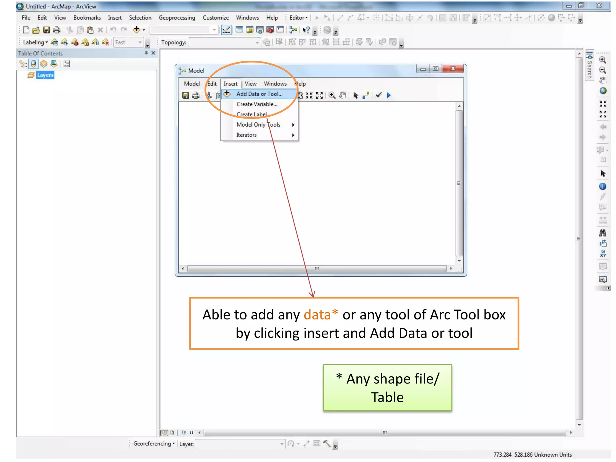The width and height of the screenshot is (616, 462).
Task: Select the Zoom In tool on Tools toolbar
Action: click(x=602, y=60)
